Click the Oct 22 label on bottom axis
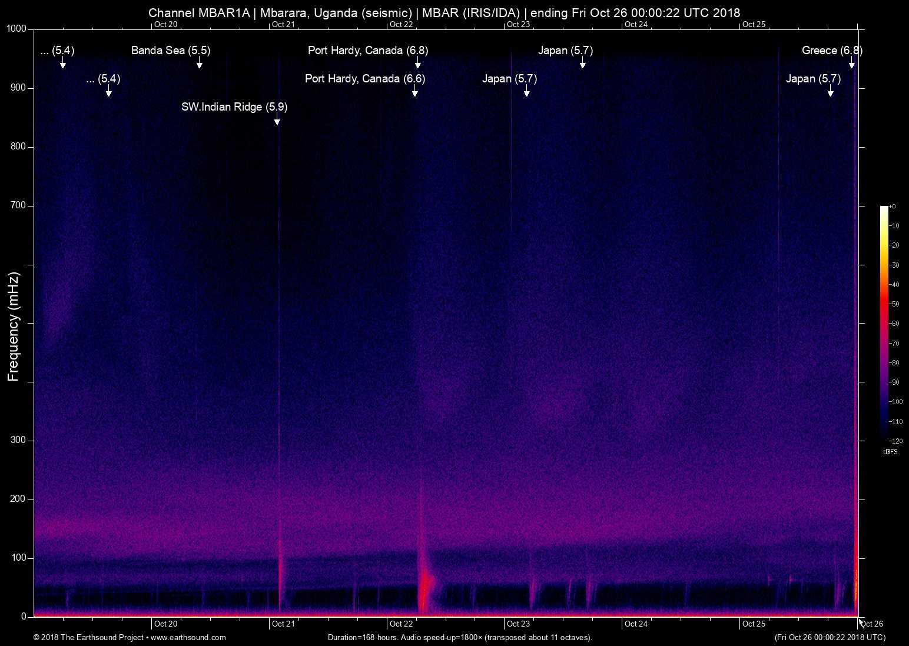The width and height of the screenshot is (909, 646). coord(401,624)
